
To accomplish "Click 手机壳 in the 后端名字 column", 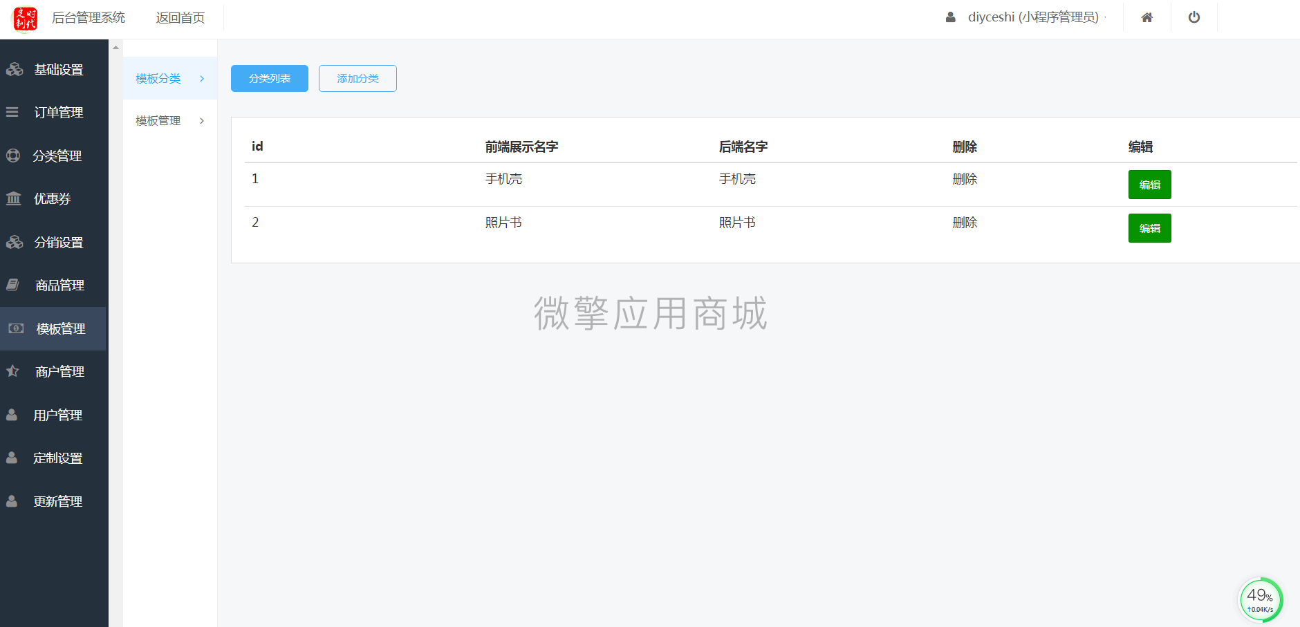I will (x=737, y=179).
